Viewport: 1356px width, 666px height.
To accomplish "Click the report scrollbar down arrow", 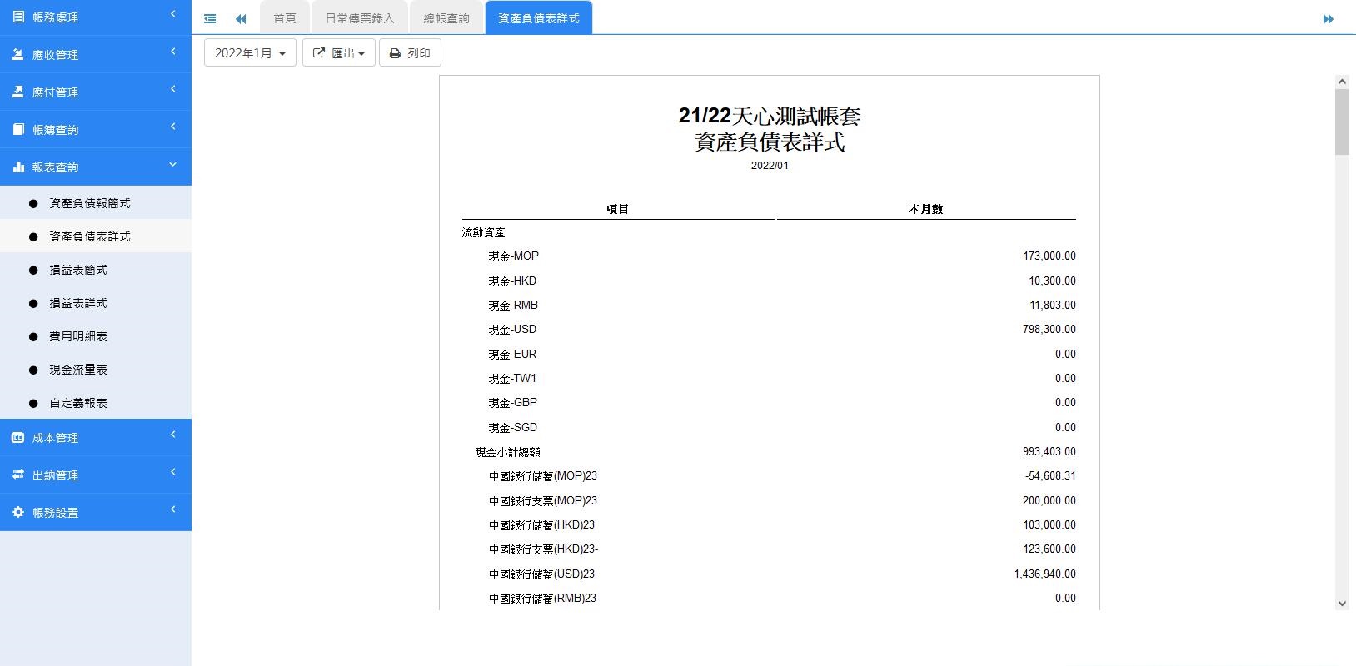I will pyautogui.click(x=1342, y=604).
